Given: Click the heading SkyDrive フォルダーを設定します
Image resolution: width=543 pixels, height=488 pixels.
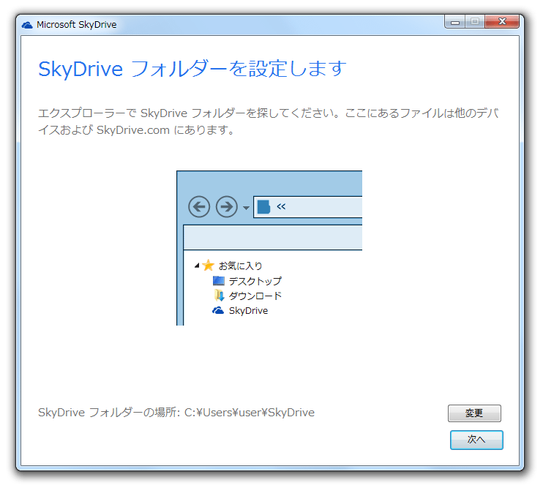Looking at the screenshot, I should [x=192, y=69].
